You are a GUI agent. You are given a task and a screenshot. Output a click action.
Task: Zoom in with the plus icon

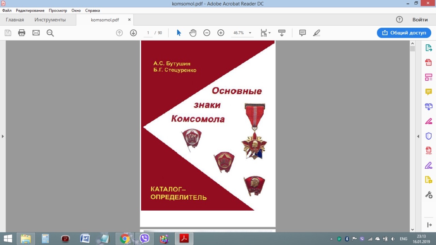coord(221,33)
